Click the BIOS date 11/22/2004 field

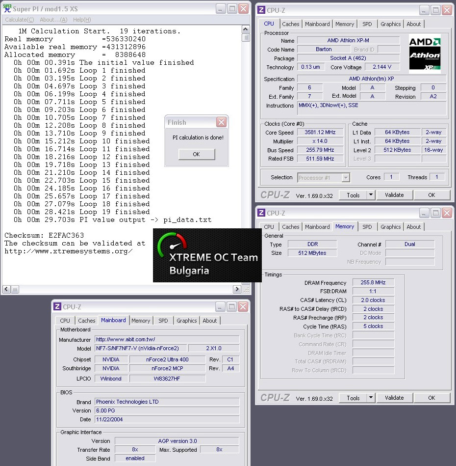(167, 419)
